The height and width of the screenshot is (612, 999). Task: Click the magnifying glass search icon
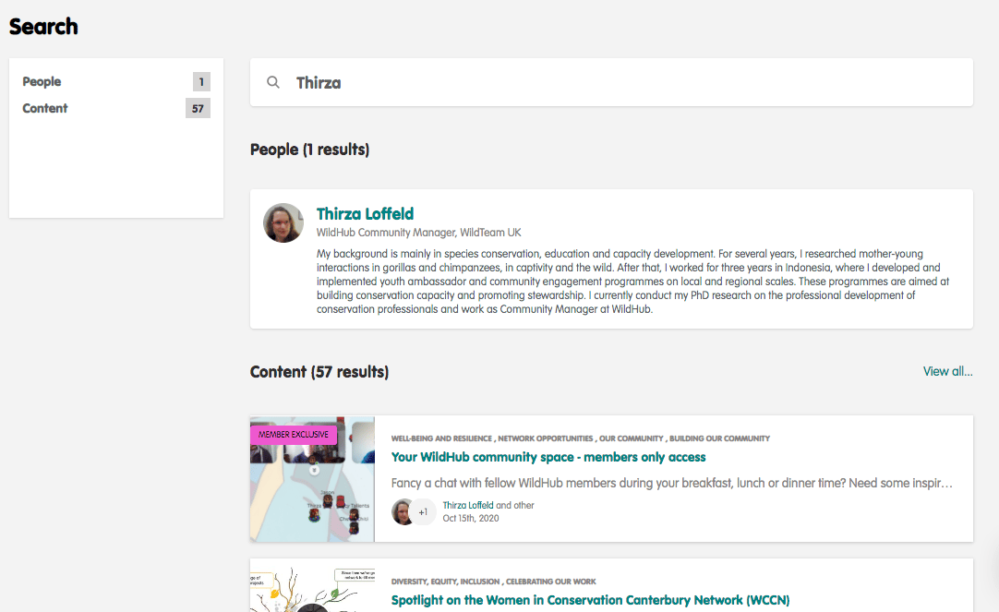coord(273,82)
